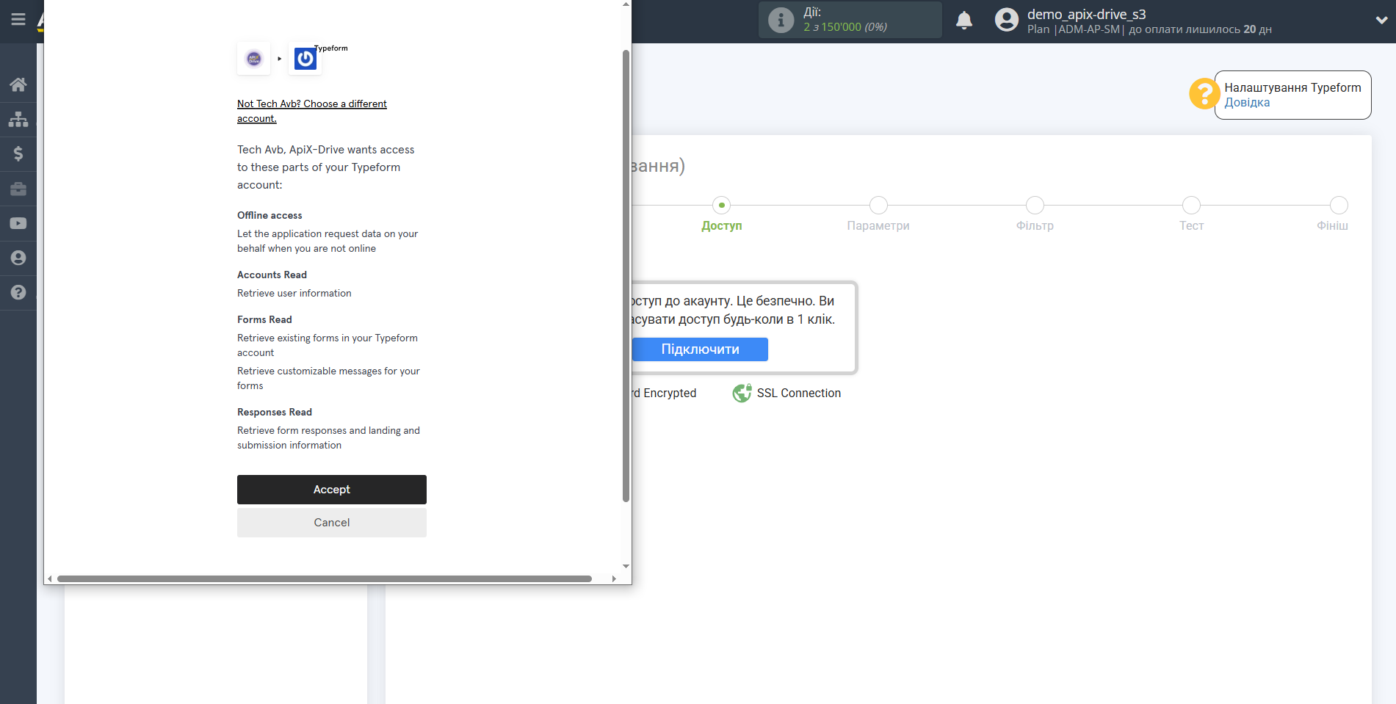
Task: Click the popup horizontal scrollbar
Action: pyautogui.click(x=325, y=578)
